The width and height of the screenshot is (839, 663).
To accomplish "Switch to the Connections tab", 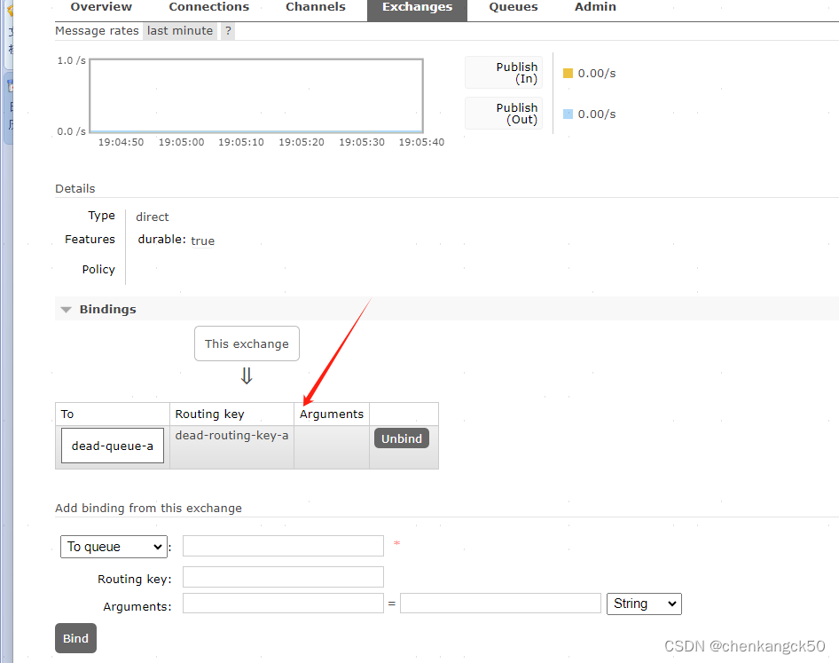I will (x=208, y=7).
